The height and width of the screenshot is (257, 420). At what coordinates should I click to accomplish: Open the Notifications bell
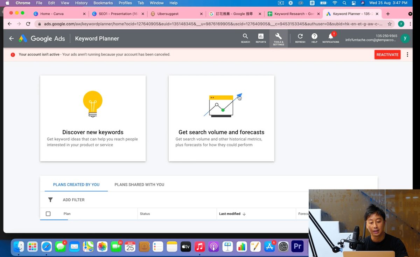331,37
